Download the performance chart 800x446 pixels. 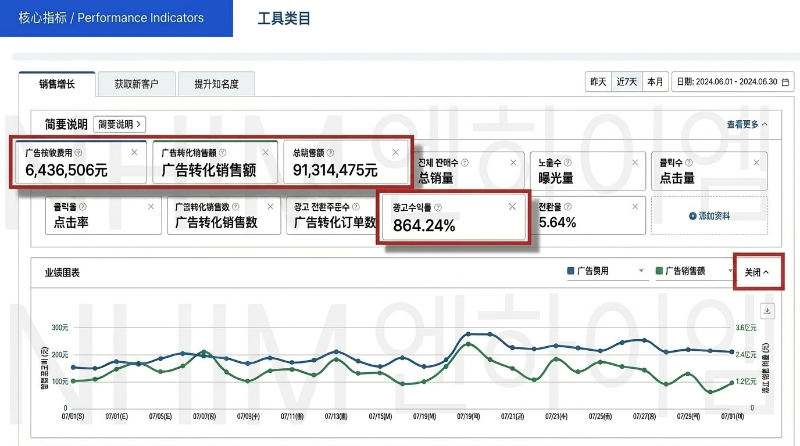(x=767, y=311)
